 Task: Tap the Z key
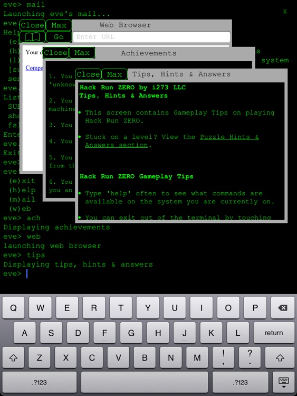(x=40, y=357)
